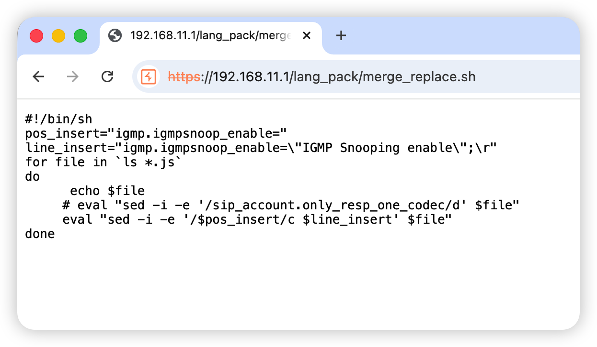Click the red window close button
Viewport: 597px width, 347px height.
[36, 36]
